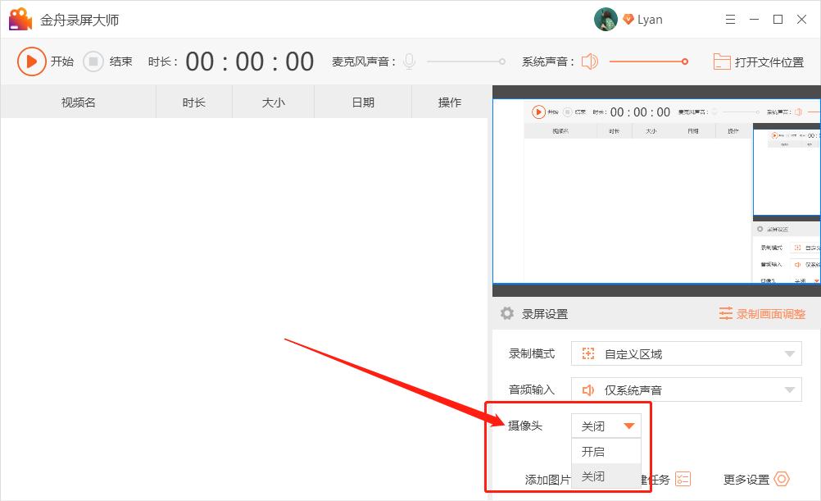Click the speaker icon beside 系统声音

pos(588,61)
